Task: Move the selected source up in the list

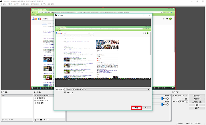Action: (x=45, y=120)
